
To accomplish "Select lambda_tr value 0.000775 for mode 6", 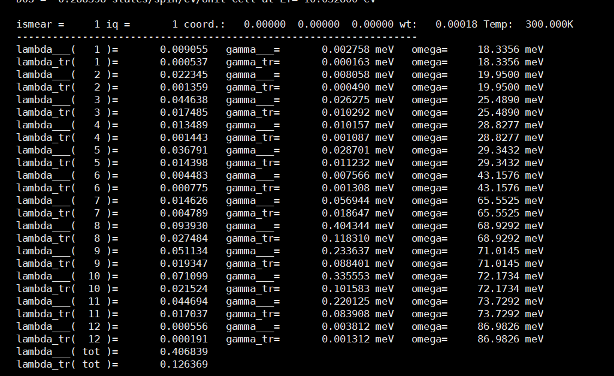I will click(184, 188).
